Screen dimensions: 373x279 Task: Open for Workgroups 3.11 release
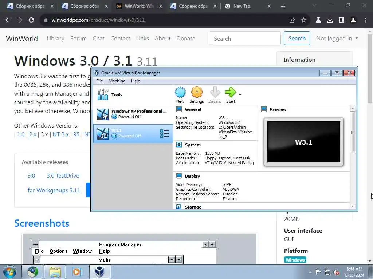click(54, 190)
